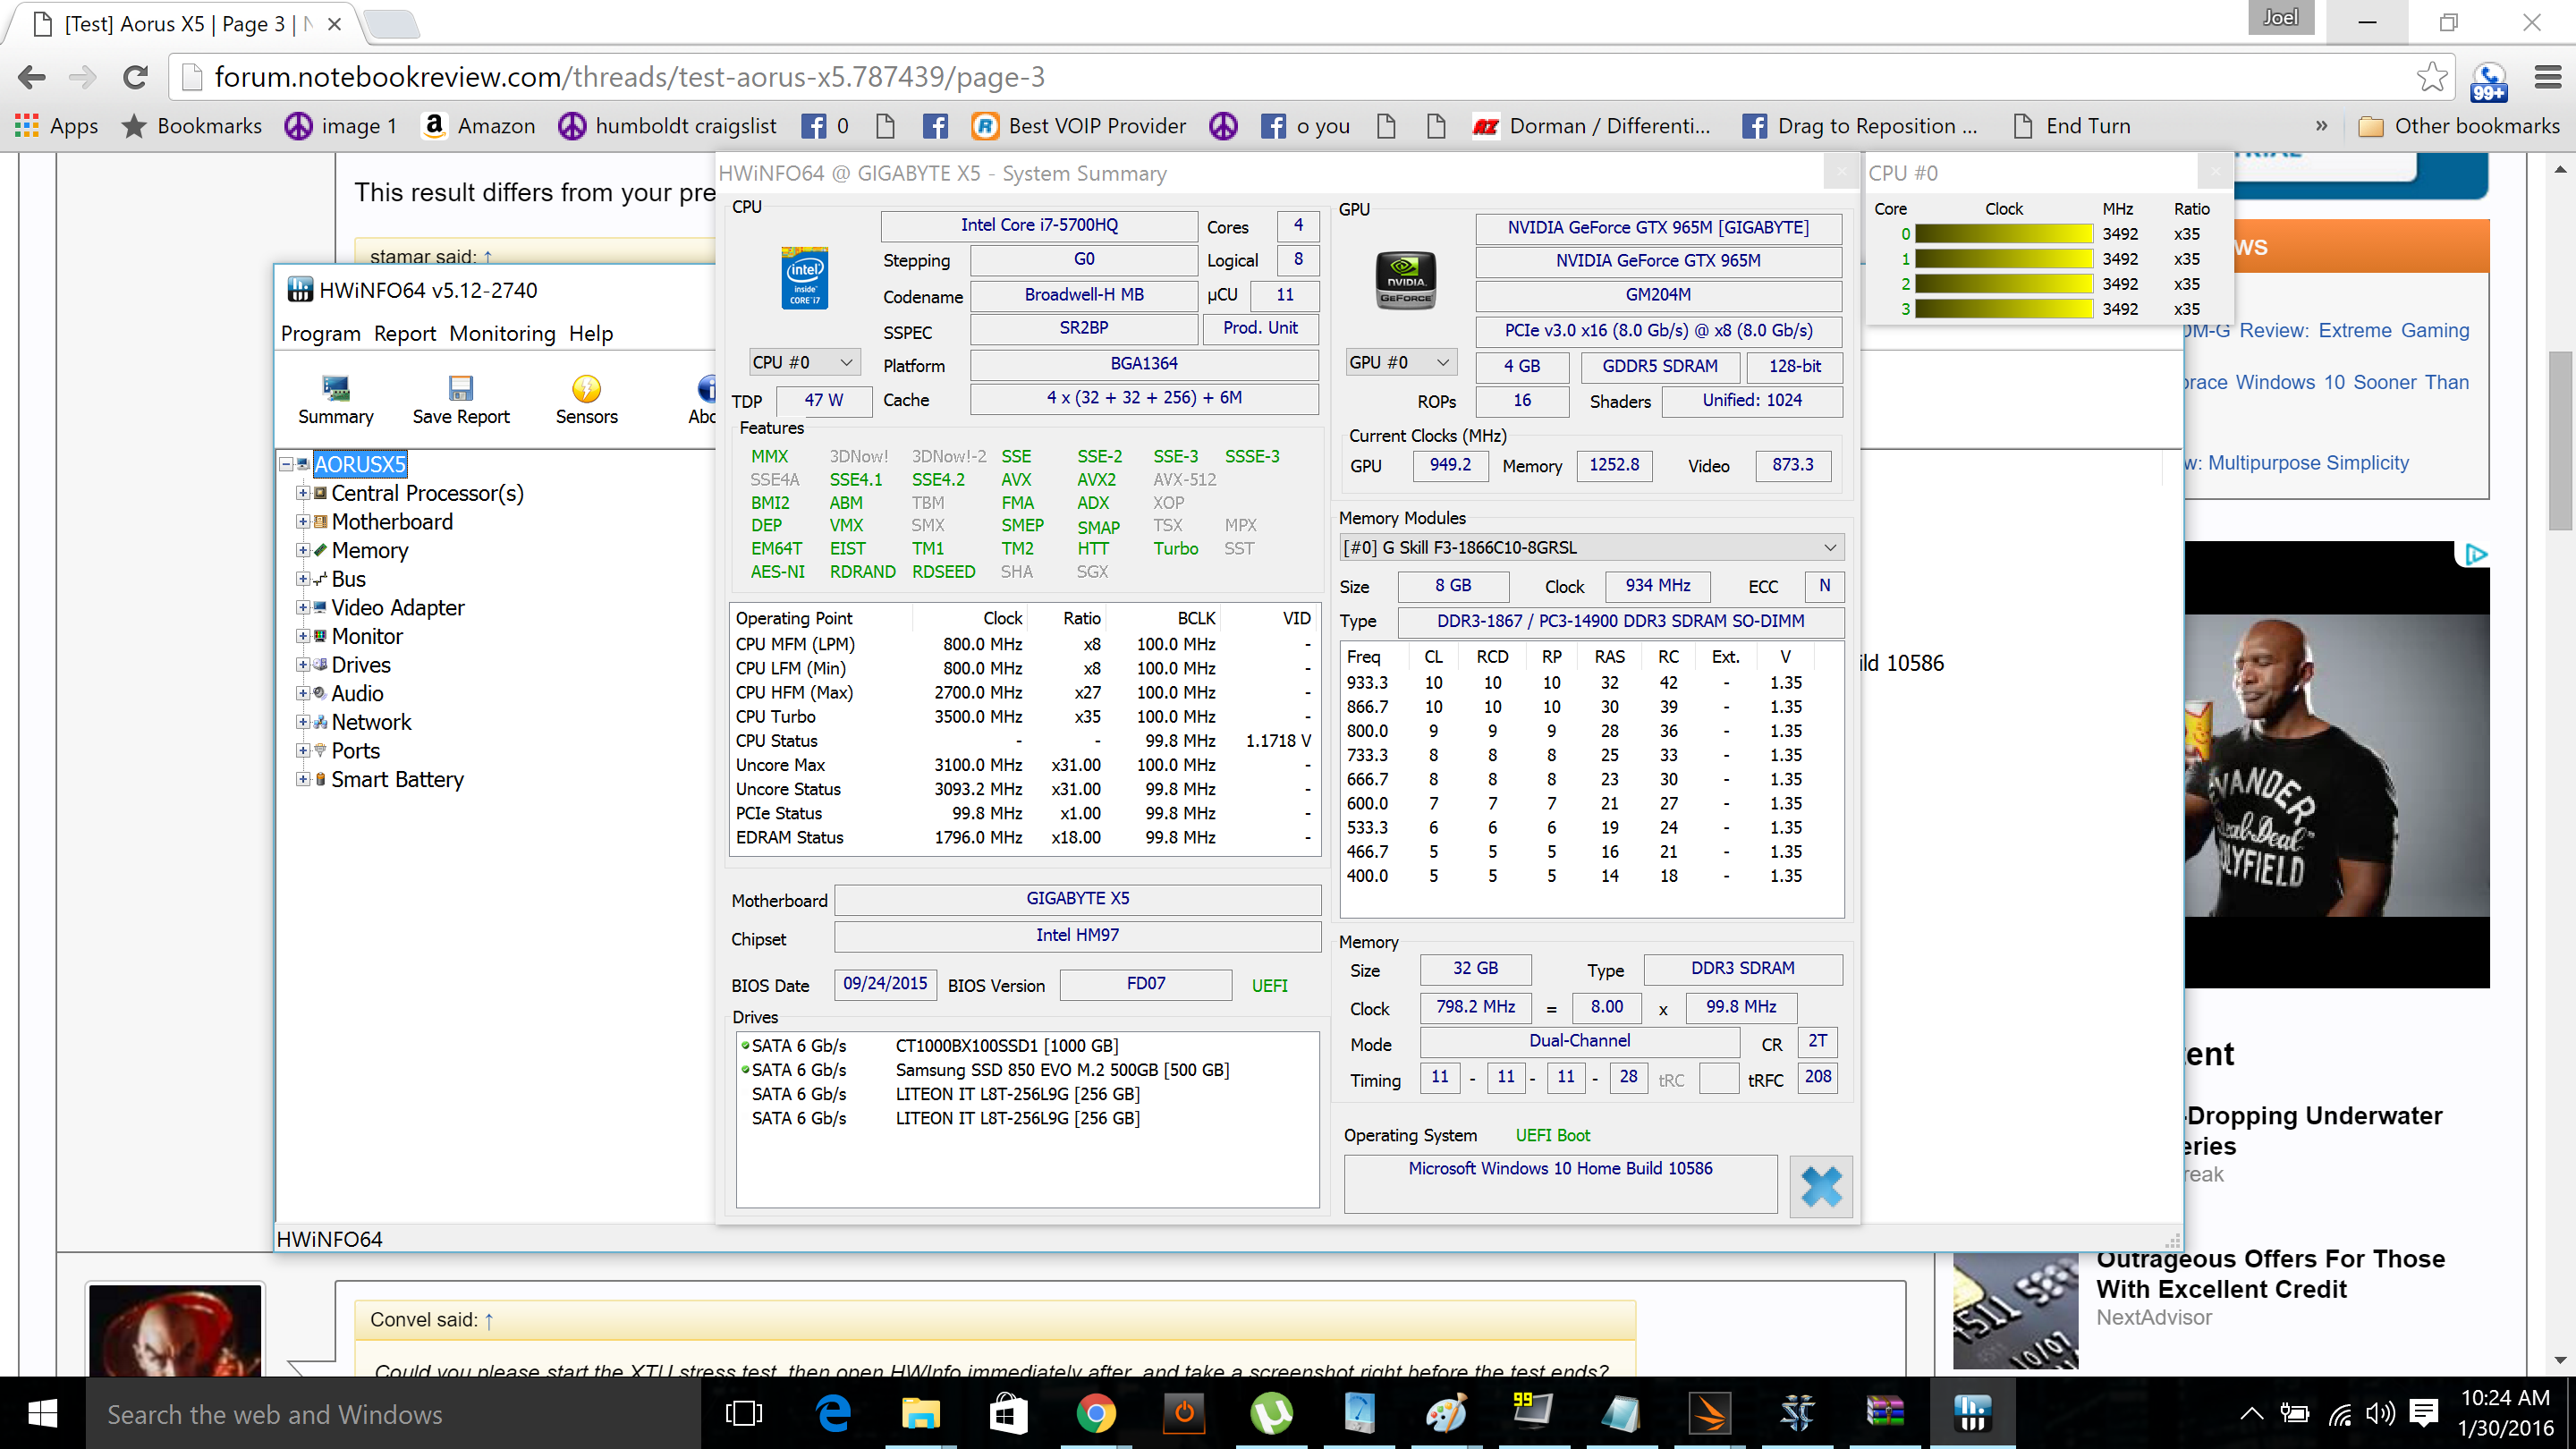2576x1449 pixels.
Task: Open the uTorrent taskbar icon
Action: 1271,1413
